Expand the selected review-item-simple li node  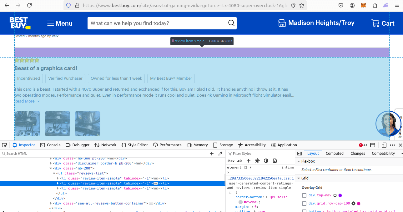pyautogui.click(x=58, y=183)
